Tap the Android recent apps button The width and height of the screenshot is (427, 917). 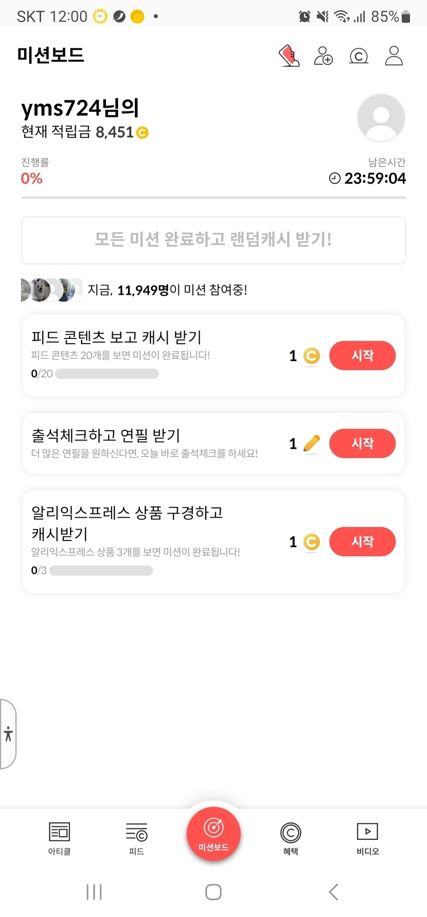point(94,892)
